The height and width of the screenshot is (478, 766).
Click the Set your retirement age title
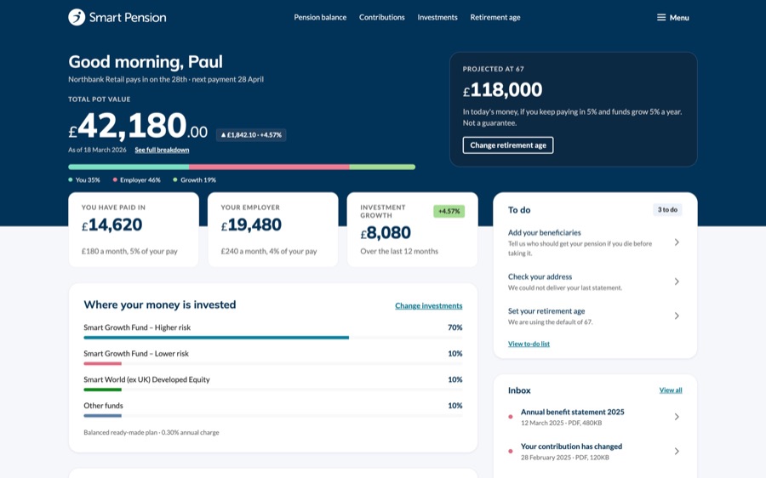coord(546,311)
